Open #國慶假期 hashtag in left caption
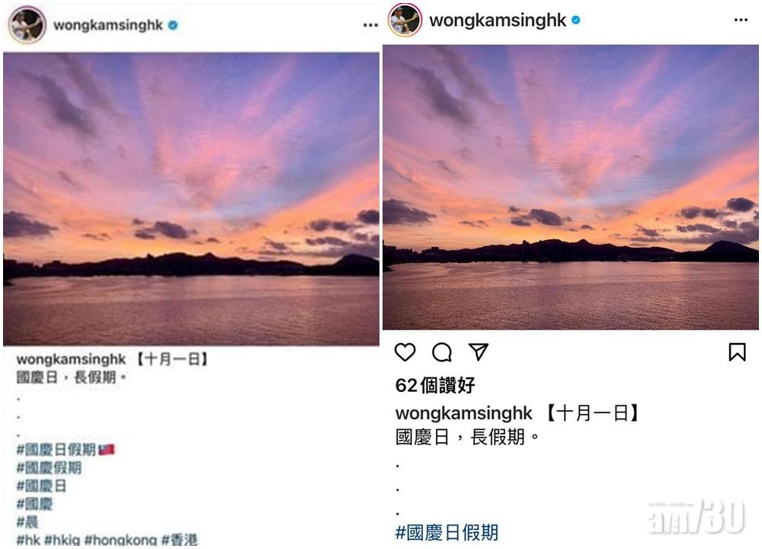This screenshot has height=549, width=762. pos(49,467)
